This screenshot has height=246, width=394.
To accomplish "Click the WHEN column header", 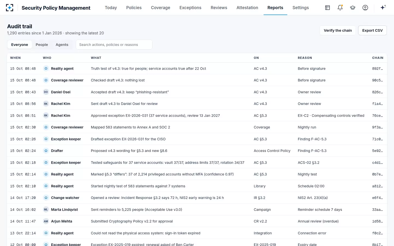I will tap(15, 58).
